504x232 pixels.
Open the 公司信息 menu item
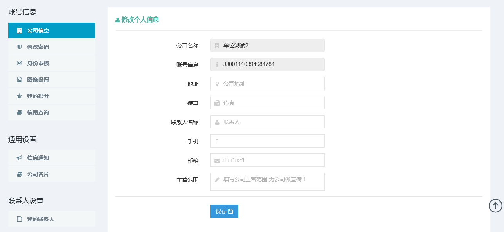52,30
